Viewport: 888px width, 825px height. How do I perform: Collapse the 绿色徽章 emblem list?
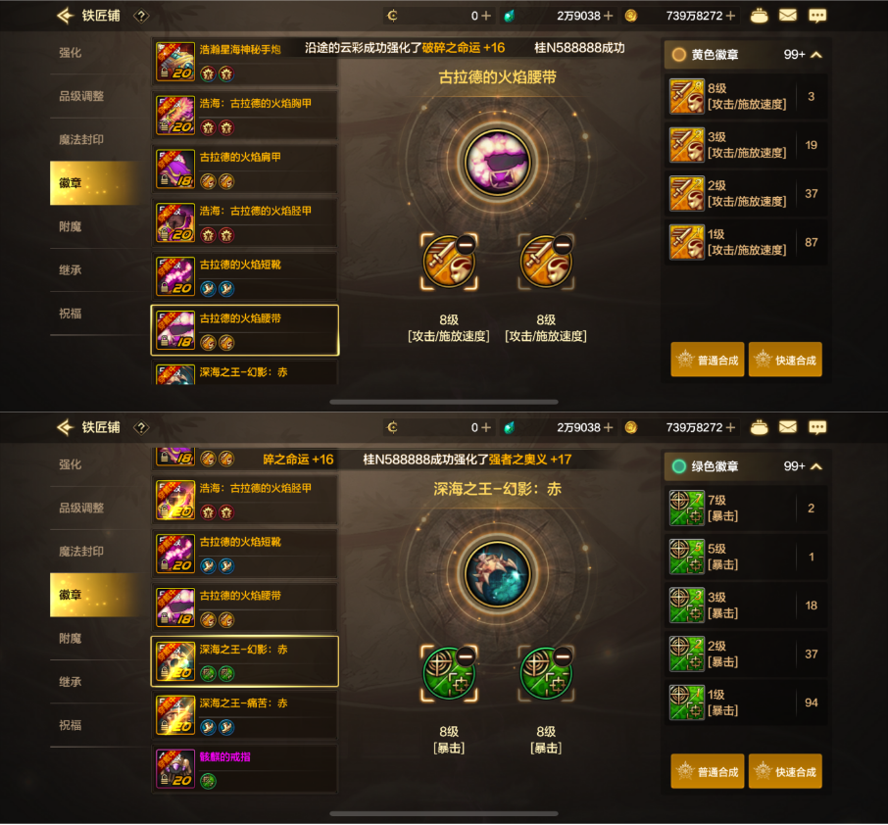coord(816,466)
